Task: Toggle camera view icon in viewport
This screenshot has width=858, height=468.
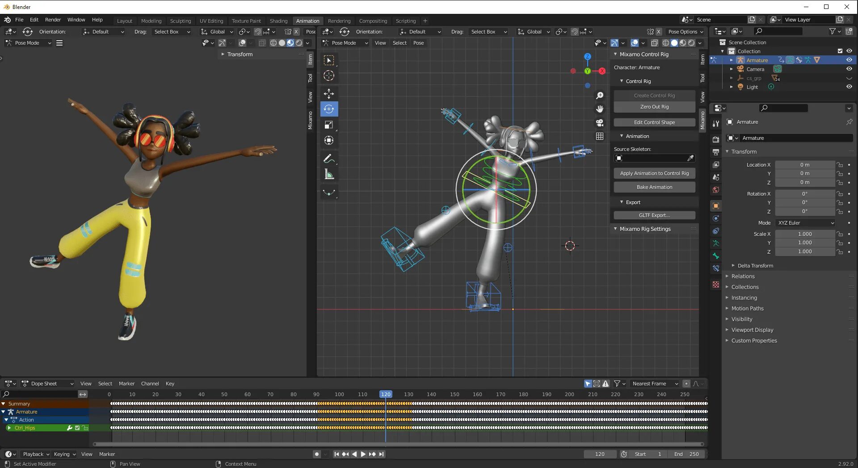Action: click(x=600, y=123)
